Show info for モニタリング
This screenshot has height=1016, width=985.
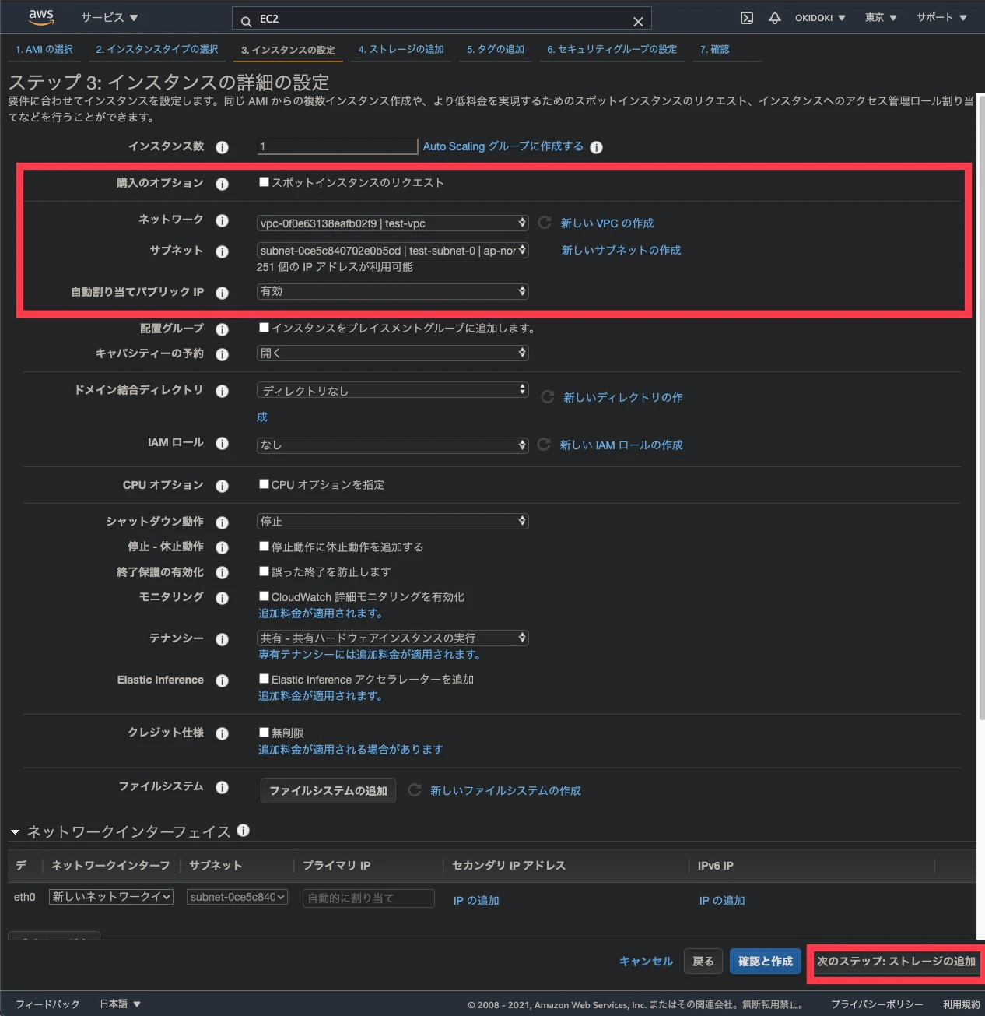pos(222,598)
